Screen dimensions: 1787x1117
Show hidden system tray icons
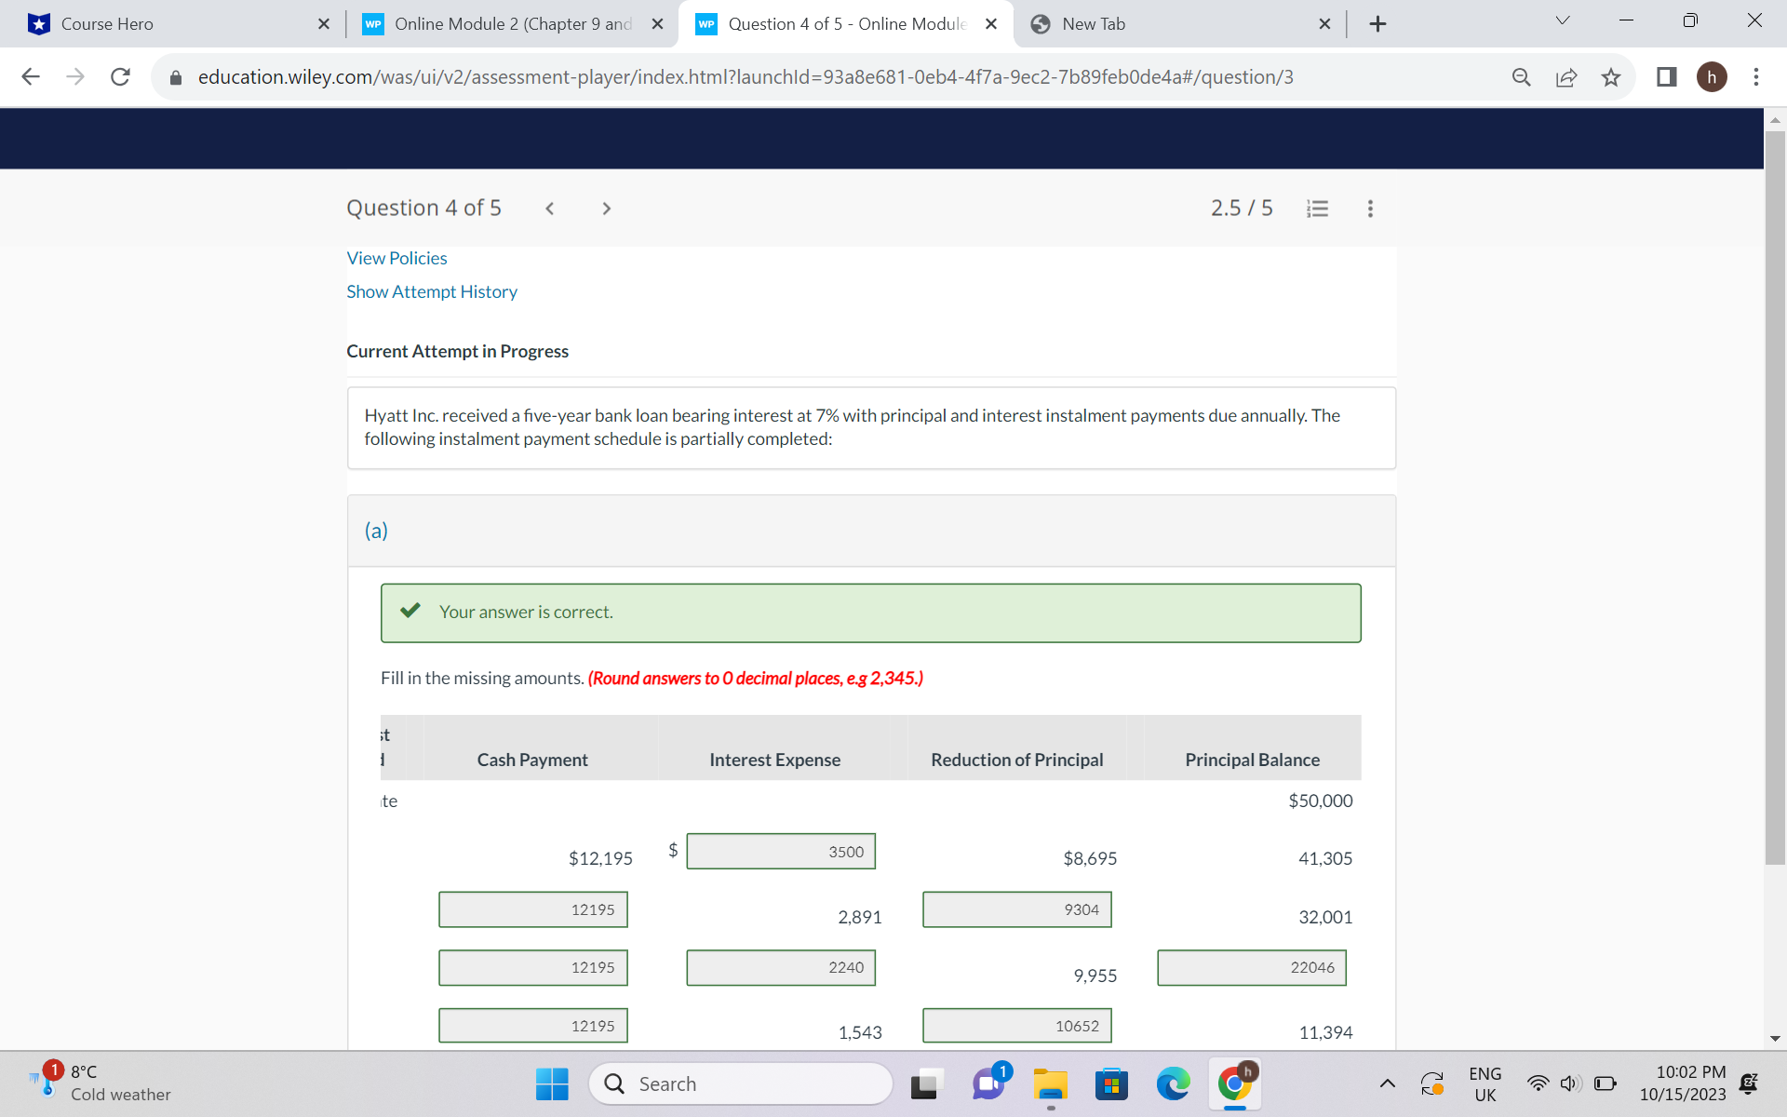click(1387, 1083)
